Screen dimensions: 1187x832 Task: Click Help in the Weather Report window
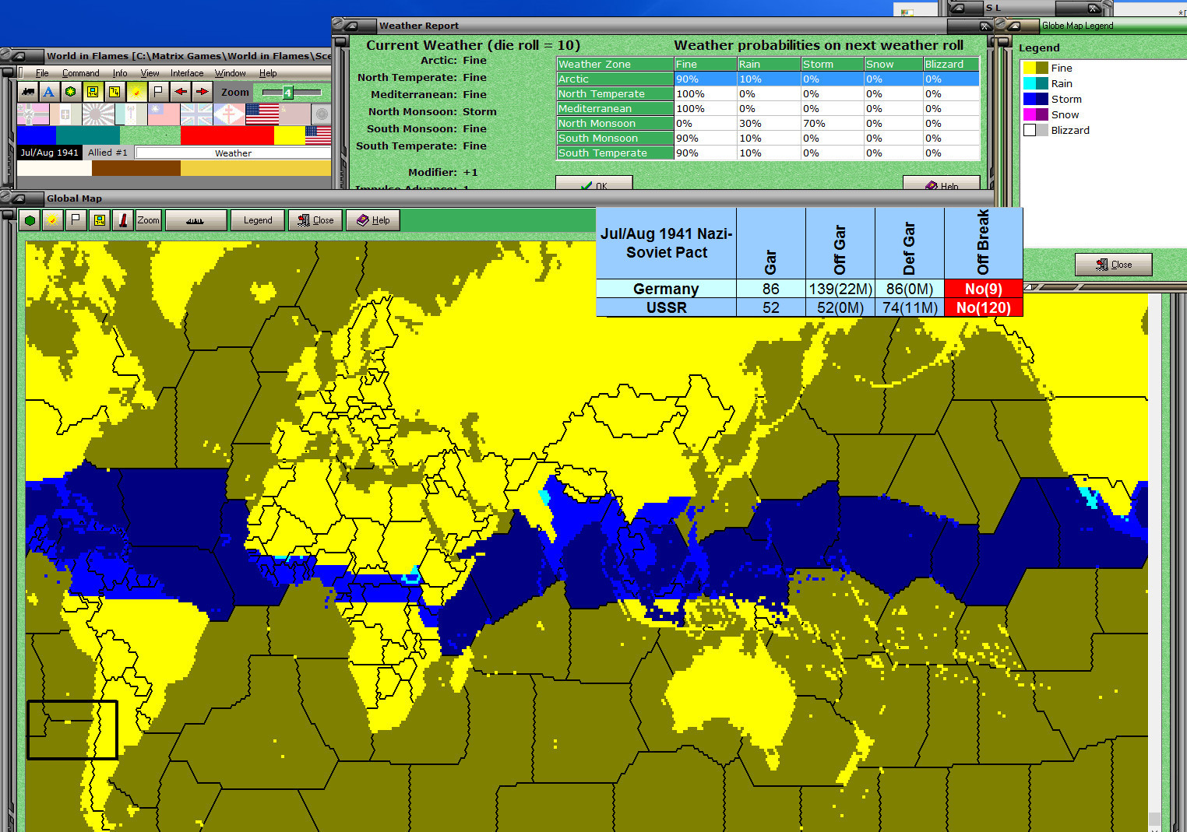(941, 184)
